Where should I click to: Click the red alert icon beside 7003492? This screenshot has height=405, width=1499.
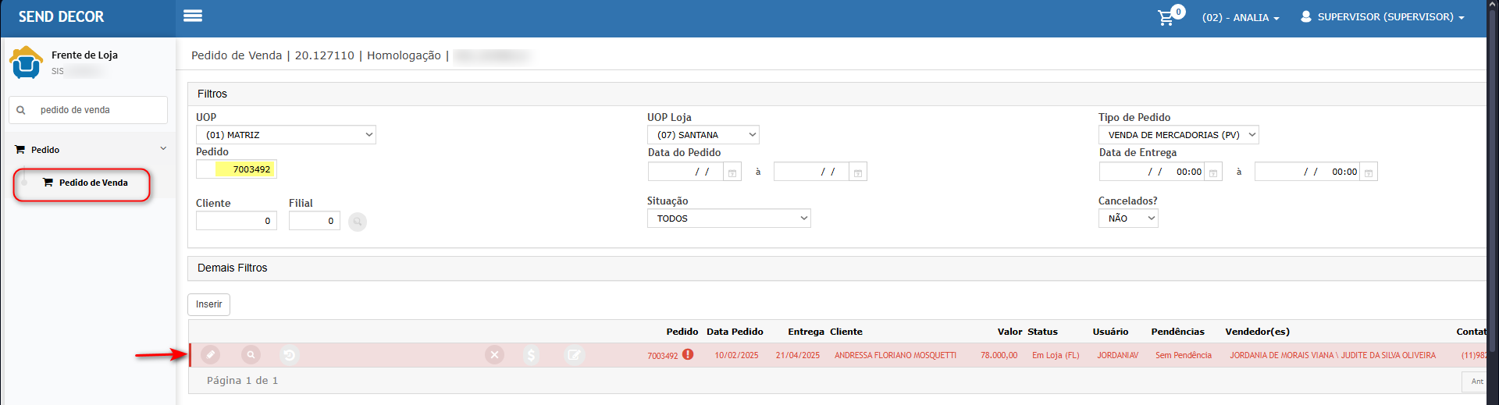pos(688,354)
